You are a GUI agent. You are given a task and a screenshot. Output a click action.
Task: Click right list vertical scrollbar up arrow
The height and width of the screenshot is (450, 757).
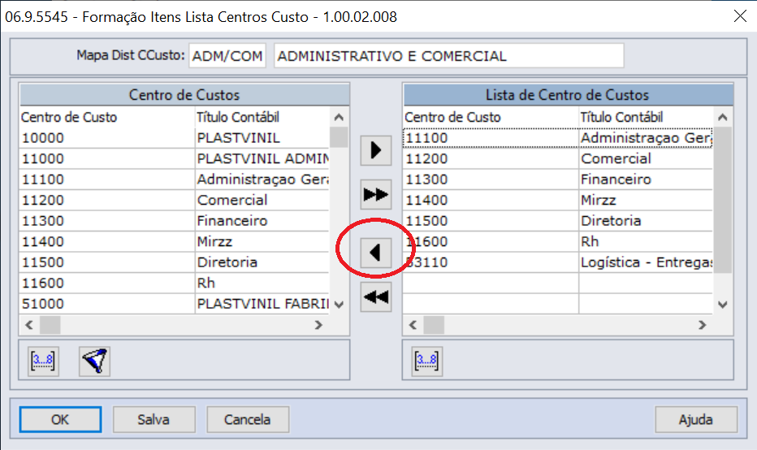tap(723, 117)
